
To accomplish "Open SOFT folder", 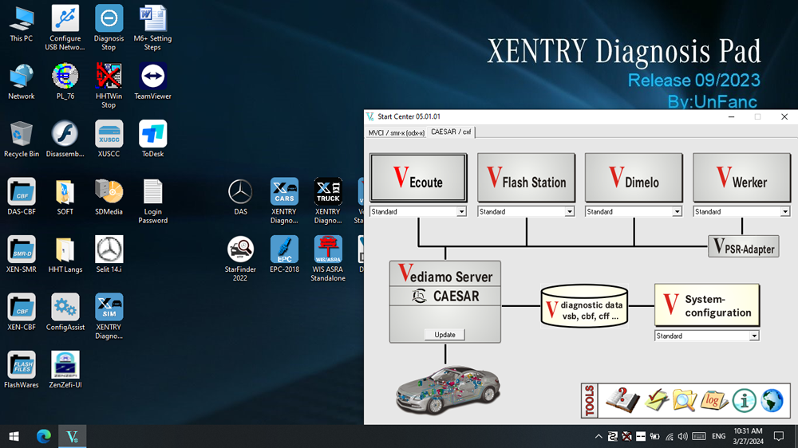I will pyautogui.click(x=65, y=197).
